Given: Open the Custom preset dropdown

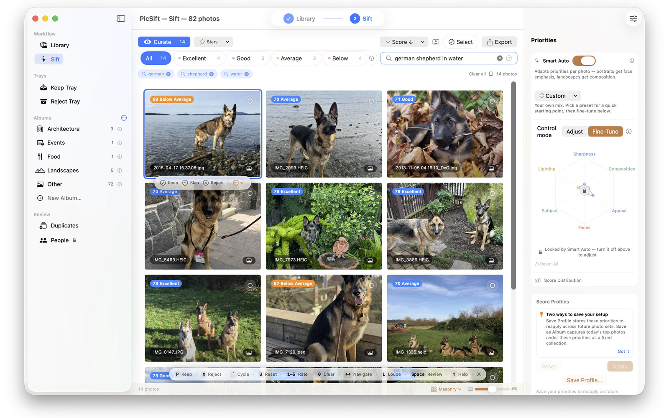Looking at the screenshot, I should coord(558,96).
